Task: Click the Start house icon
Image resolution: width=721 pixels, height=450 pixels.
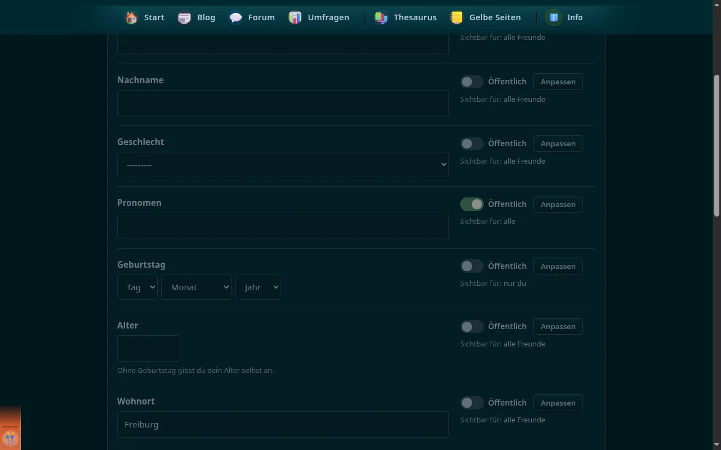Action: [x=131, y=17]
